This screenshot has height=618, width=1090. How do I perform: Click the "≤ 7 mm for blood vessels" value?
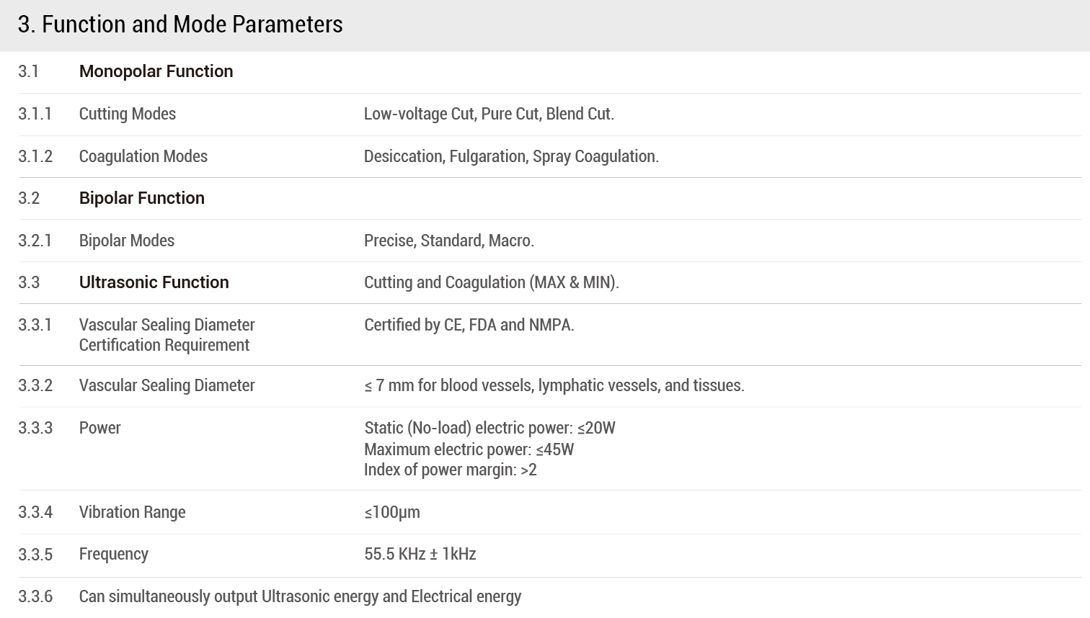[554, 385]
